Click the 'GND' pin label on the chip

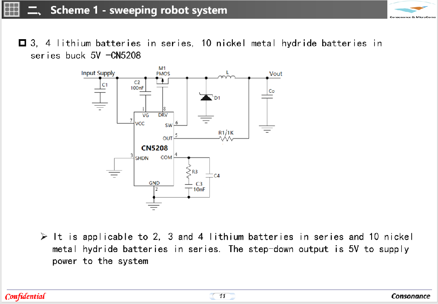coord(154,183)
